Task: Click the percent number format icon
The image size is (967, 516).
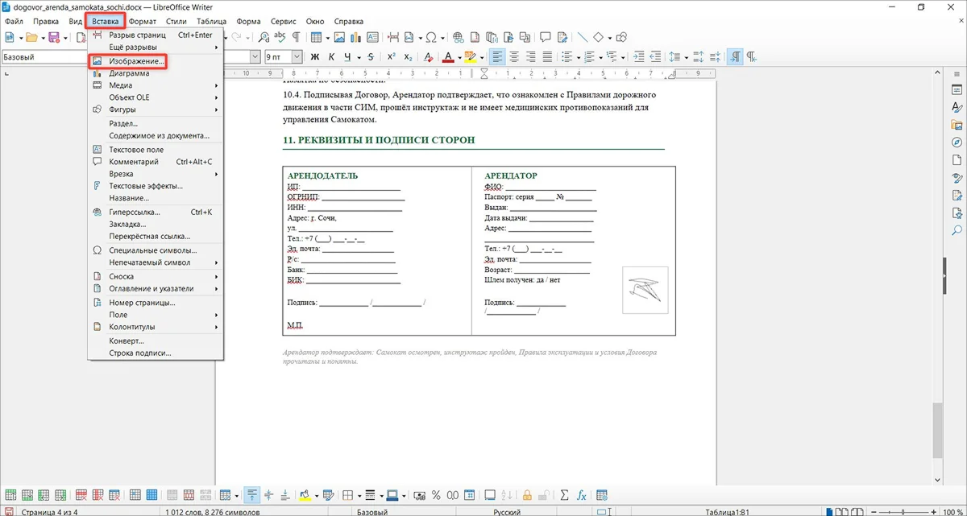Action: (x=436, y=495)
